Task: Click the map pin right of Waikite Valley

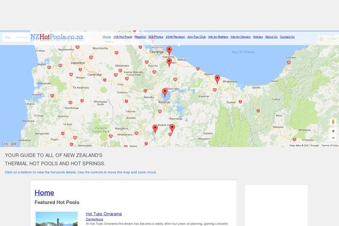Action: click(172, 128)
